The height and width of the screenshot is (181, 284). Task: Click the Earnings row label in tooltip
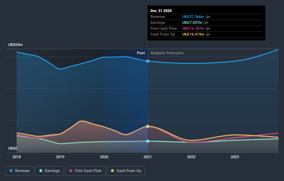(x=158, y=22)
